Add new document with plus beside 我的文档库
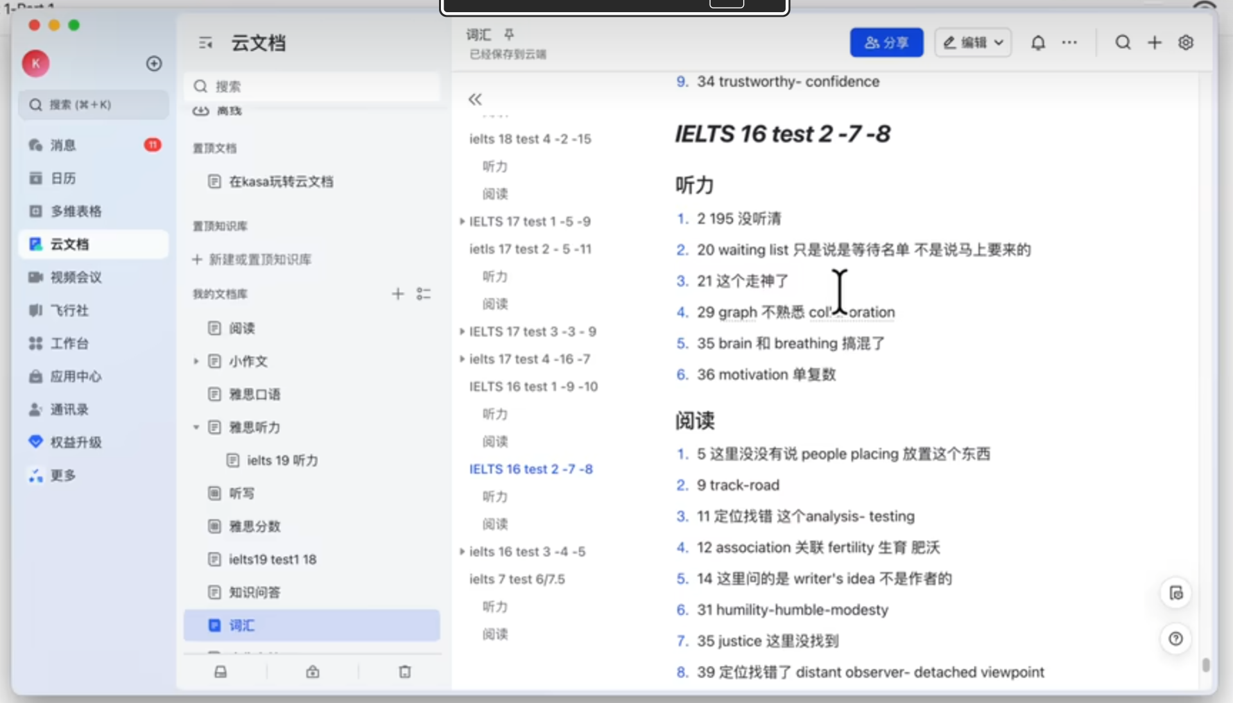This screenshot has height=703, width=1233. (x=398, y=294)
